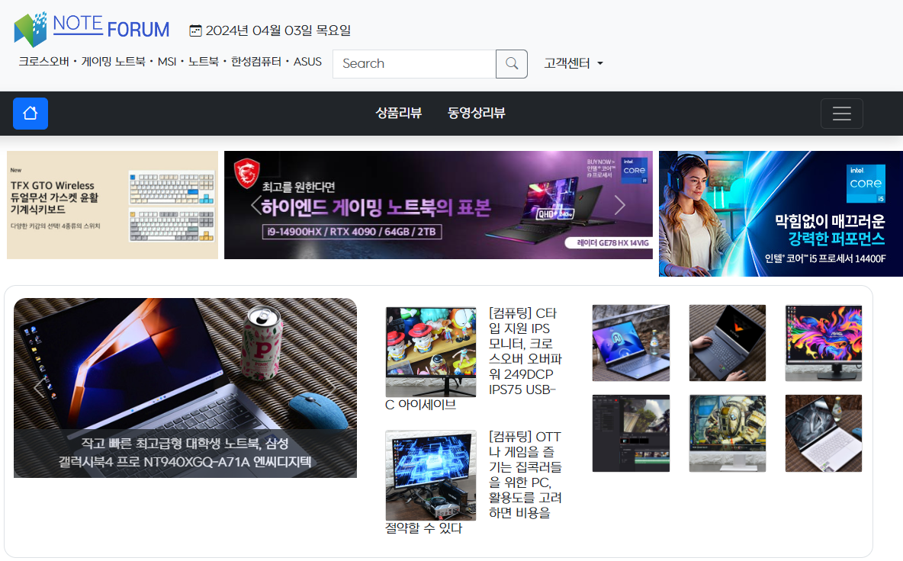903x561 pixels.
Task: Open the MSI 하이엔드 게이밍 노트북 banner
Action: click(439, 205)
